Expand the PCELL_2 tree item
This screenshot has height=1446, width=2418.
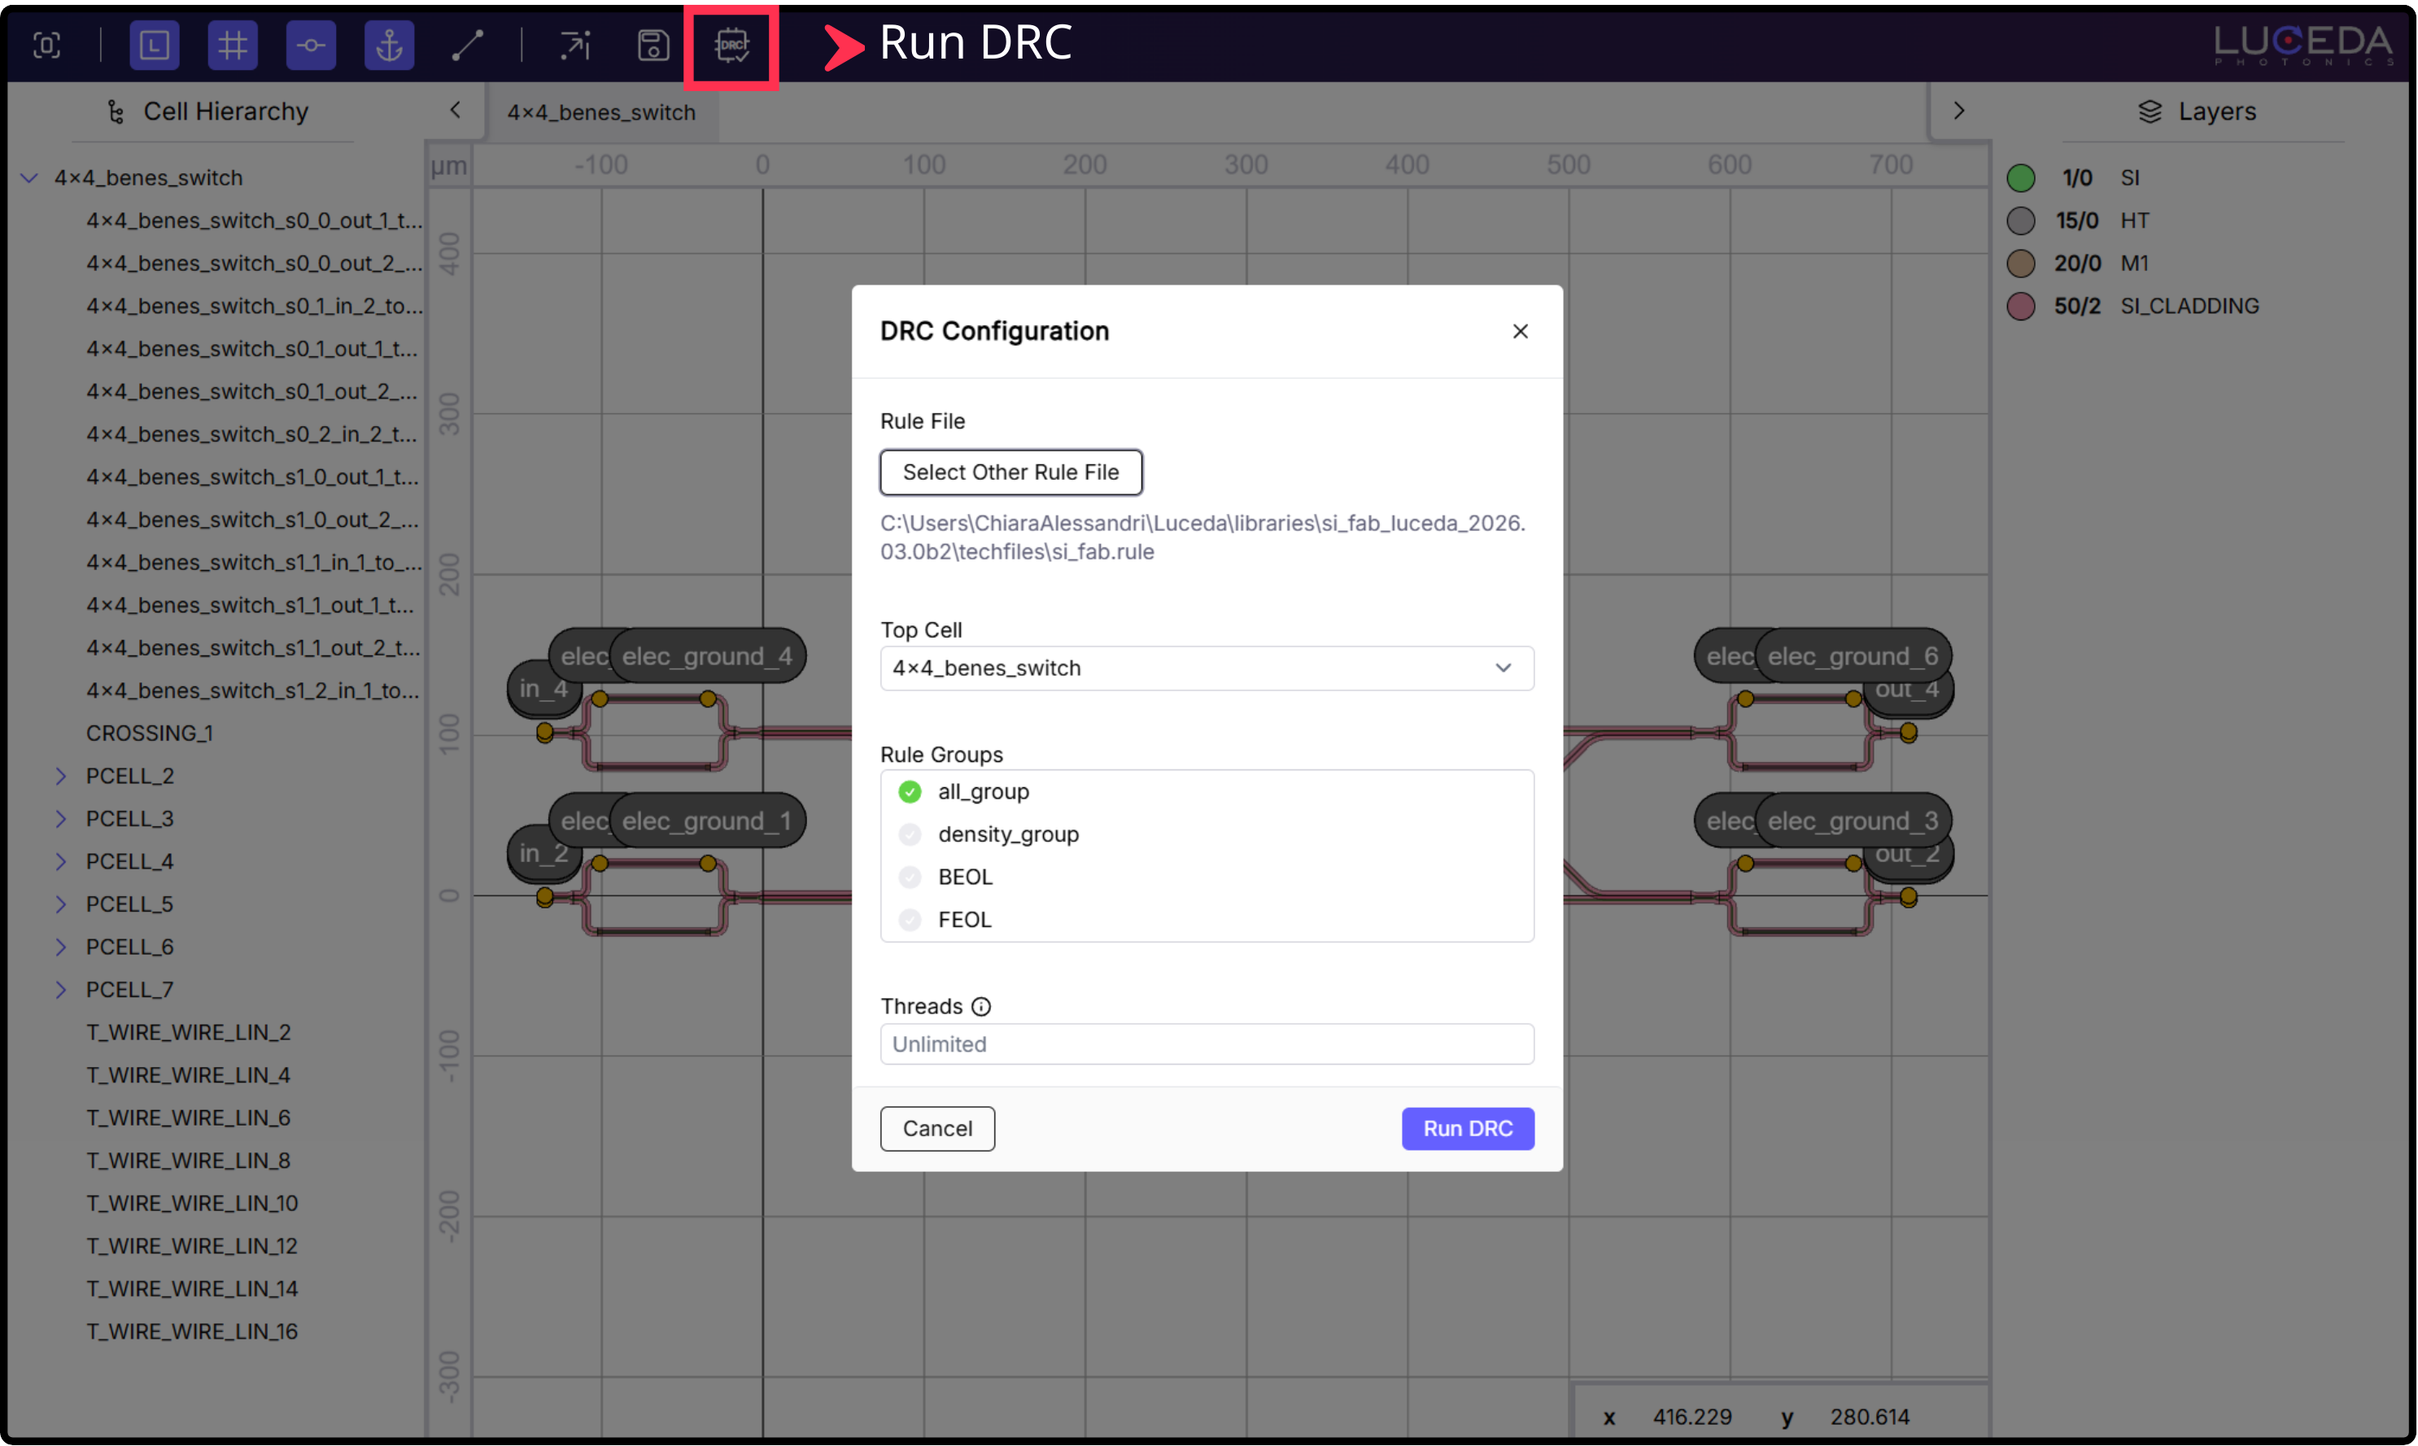(x=60, y=774)
